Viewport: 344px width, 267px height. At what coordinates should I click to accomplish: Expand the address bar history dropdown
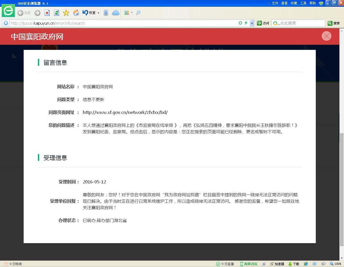(x=252, y=23)
